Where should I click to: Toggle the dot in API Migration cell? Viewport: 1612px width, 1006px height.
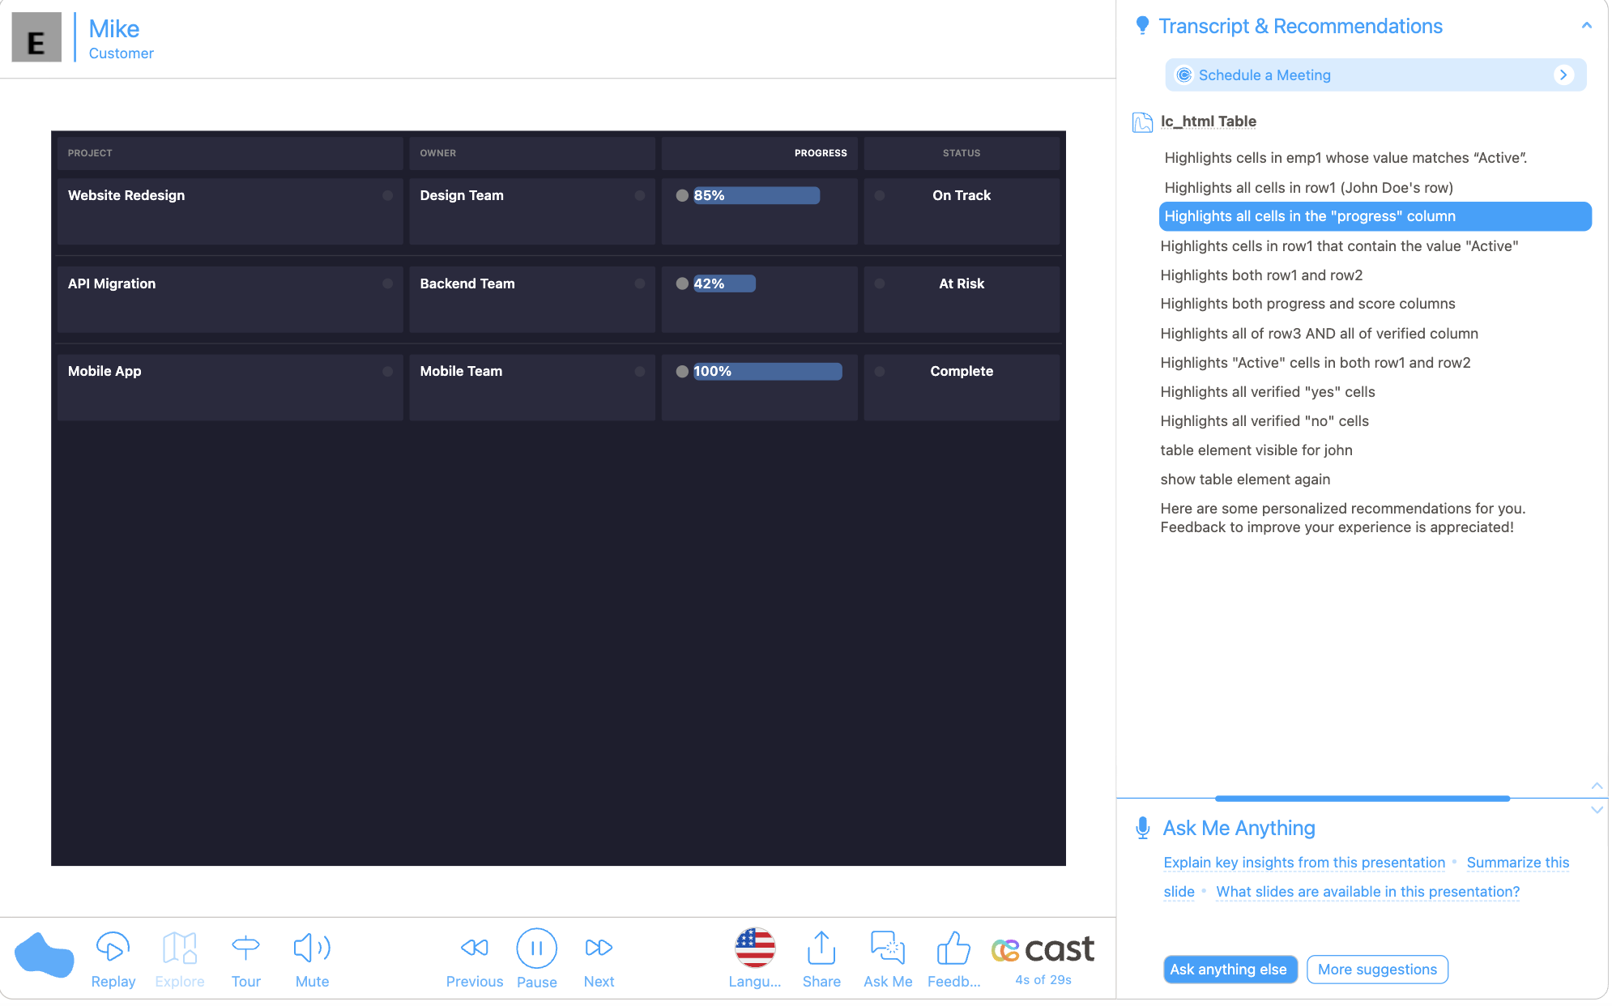(387, 283)
